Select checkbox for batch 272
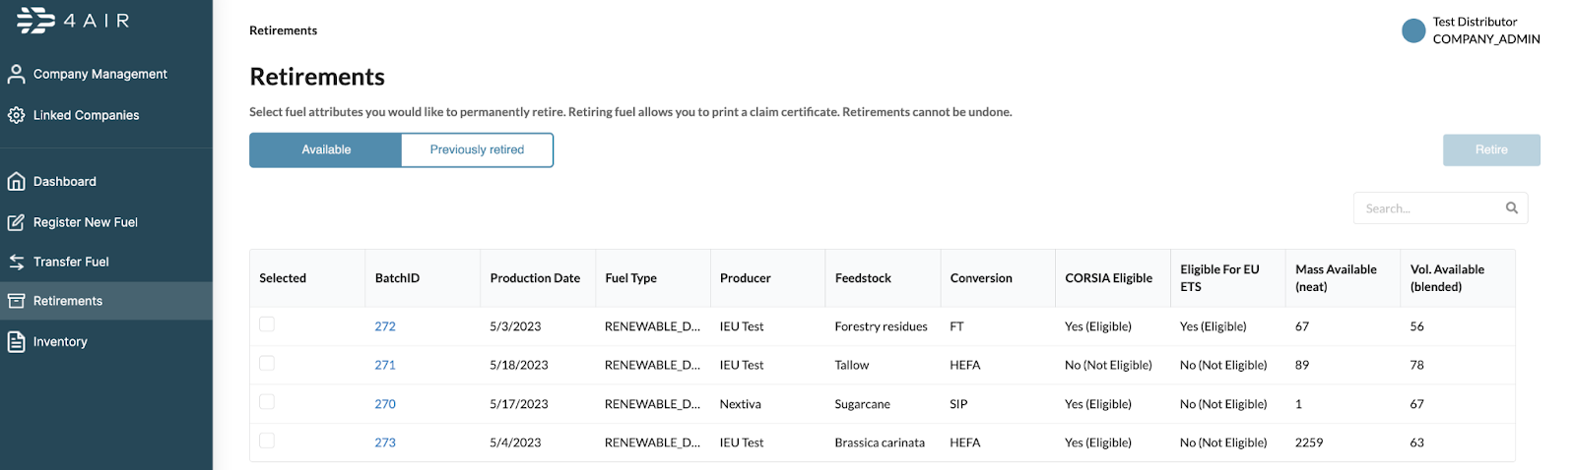Viewport: 1576px width, 470px height. (267, 324)
